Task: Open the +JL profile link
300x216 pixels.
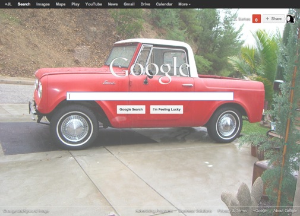Action: tap(8, 4)
